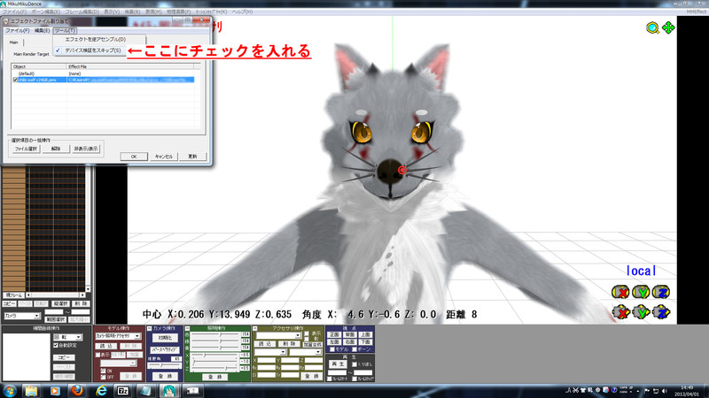Select OFF radio in model panel
This screenshot has width=709, height=398.
pos(103,377)
